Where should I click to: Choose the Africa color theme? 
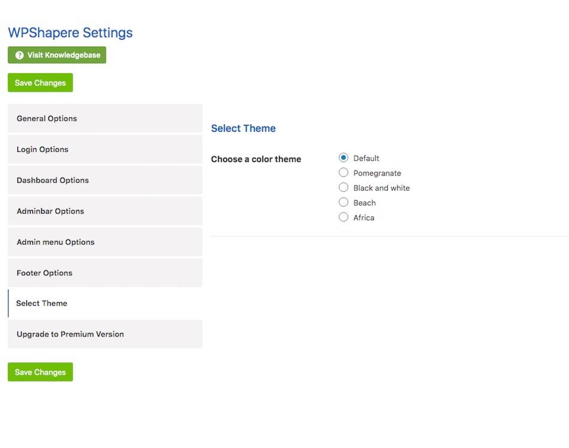343,217
